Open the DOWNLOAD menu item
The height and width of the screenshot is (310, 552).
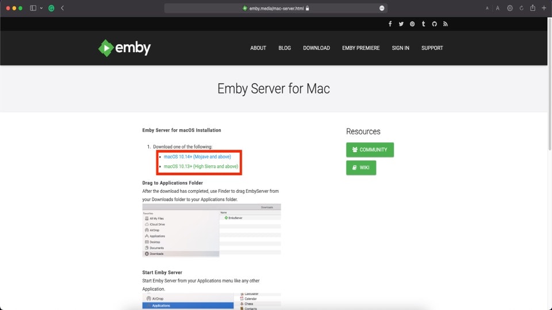tap(316, 48)
